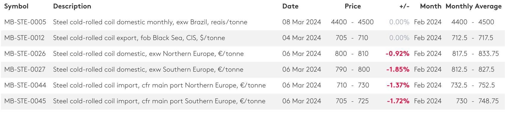Click the Date column header
507x115 pixels.
[x=290, y=6]
